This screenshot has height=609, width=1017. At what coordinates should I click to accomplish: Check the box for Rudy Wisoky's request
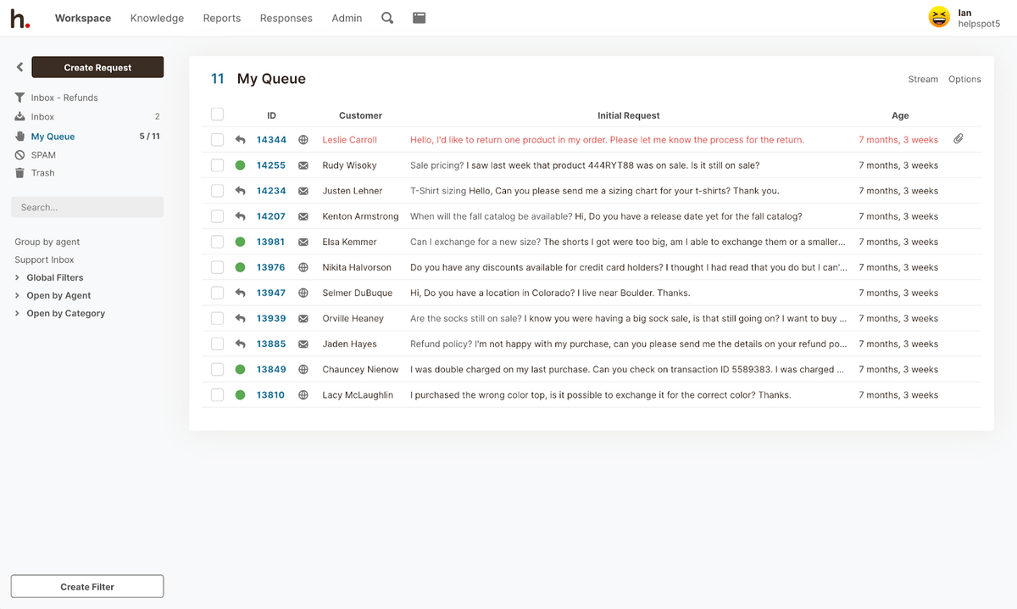pyautogui.click(x=217, y=165)
